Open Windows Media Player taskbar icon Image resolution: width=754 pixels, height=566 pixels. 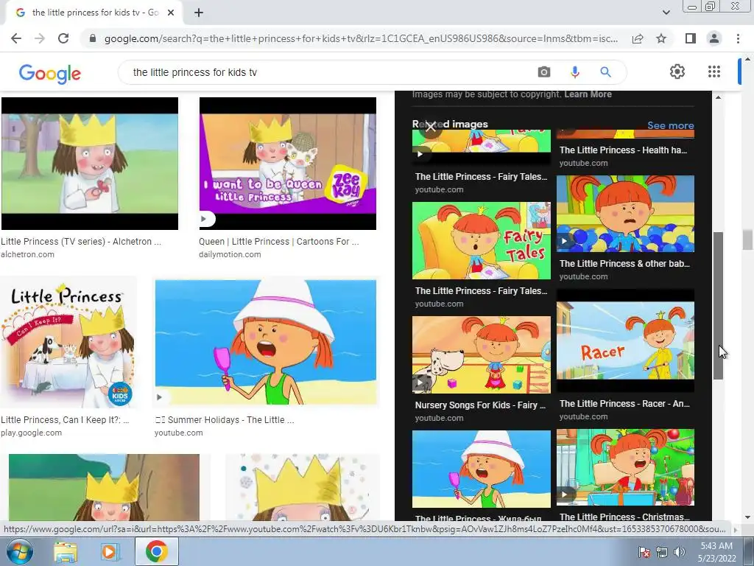[110, 551]
